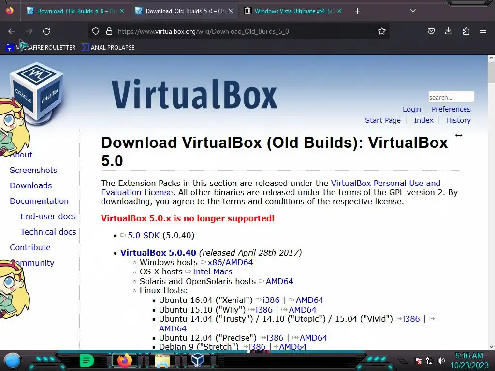Open a new tab with the plus button
Screen dimensions: 495x371
click(x=357, y=11)
